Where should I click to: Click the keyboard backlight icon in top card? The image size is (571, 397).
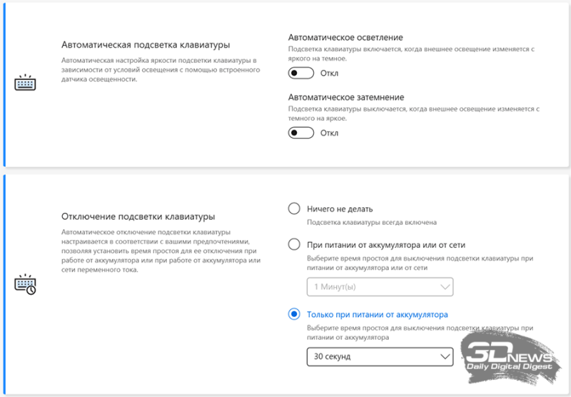25,83
